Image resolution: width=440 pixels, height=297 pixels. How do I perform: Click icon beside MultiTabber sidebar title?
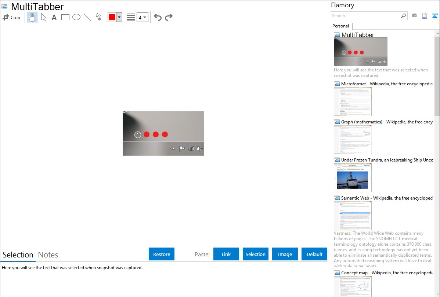pyautogui.click(x=337, y=35)
